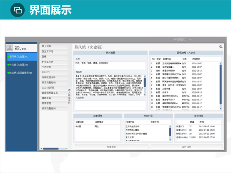This screenshot has width=231, height=173.
Task: Select patient 蔡凤娥 (沈建强) 01
Action: pos(22,57)
